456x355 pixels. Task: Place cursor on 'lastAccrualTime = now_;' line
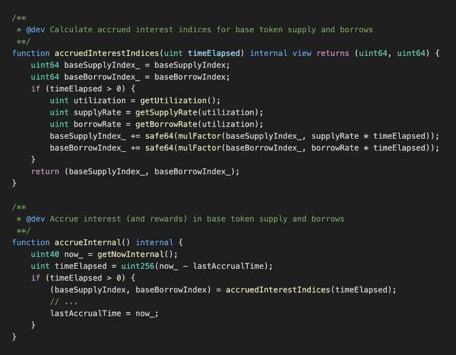[x=104, y=313]
